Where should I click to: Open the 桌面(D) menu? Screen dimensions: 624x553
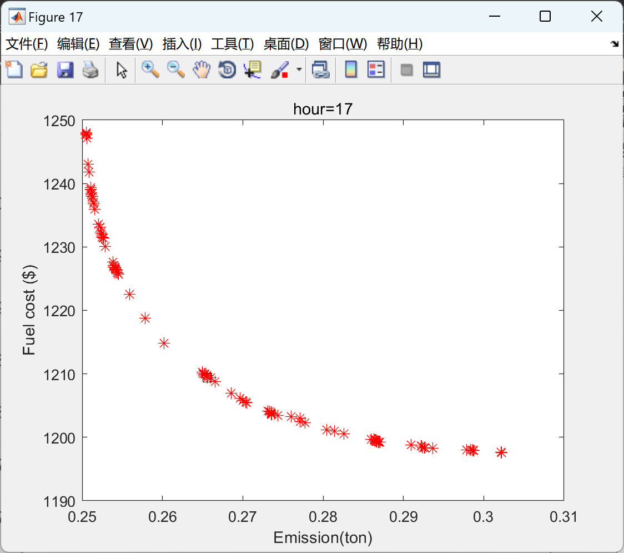(286, 43)
